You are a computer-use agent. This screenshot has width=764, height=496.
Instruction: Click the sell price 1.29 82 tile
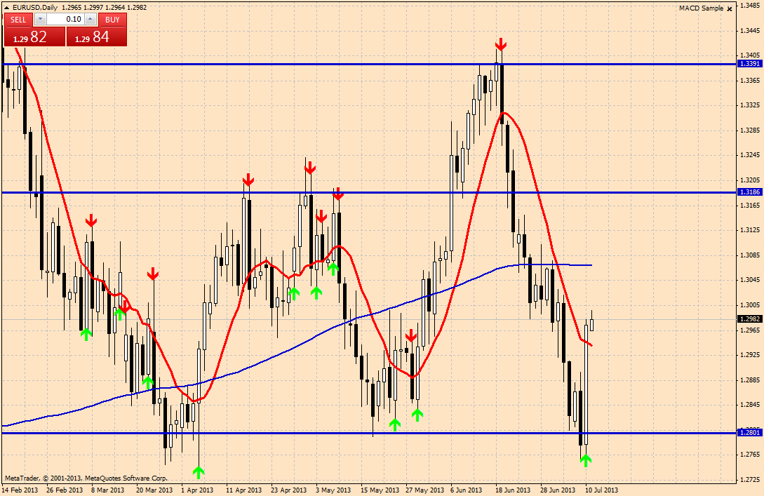(34, 36)
